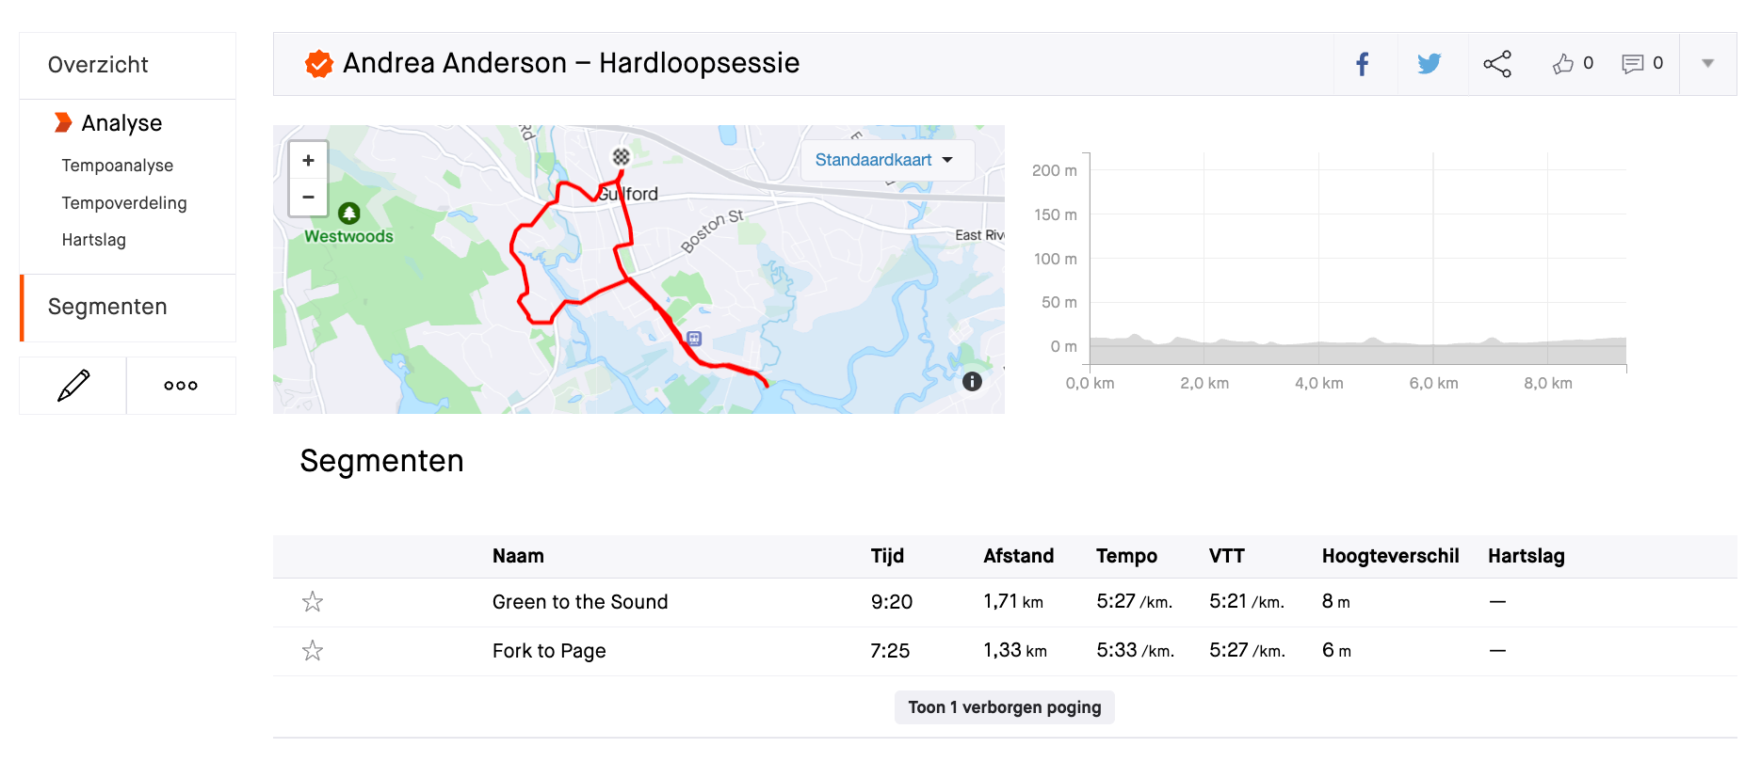Collapse the Analyse section

click(121, 123)
